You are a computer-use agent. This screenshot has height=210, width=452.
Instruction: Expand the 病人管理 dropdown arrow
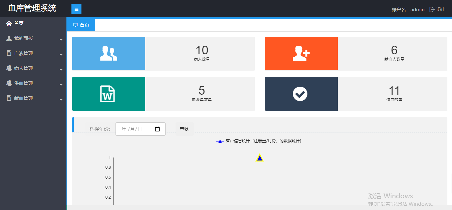[61, 70]
